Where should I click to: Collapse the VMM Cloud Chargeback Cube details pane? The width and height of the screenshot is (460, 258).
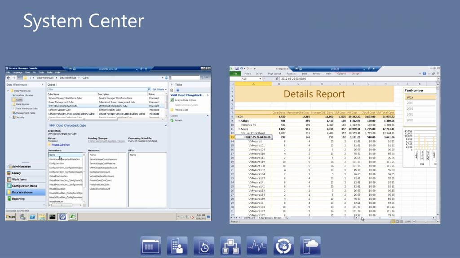166,125
